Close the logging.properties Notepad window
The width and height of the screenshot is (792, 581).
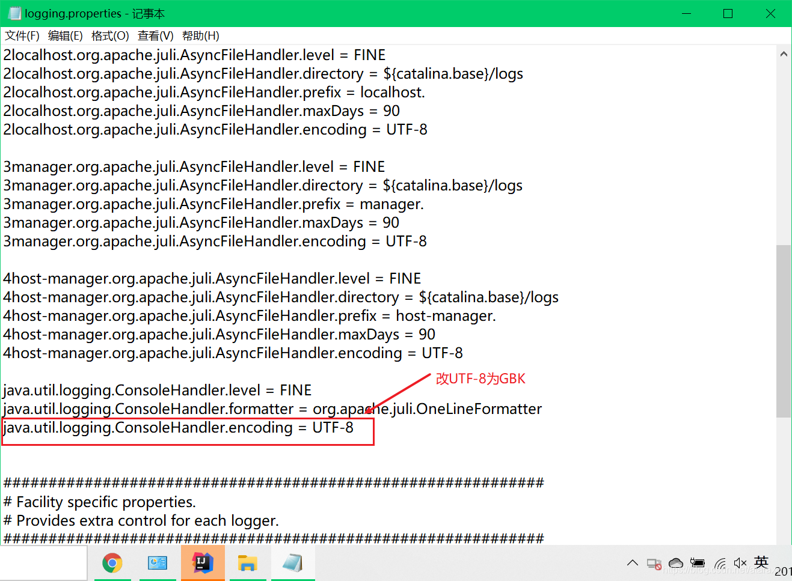(x=770, y=13)
